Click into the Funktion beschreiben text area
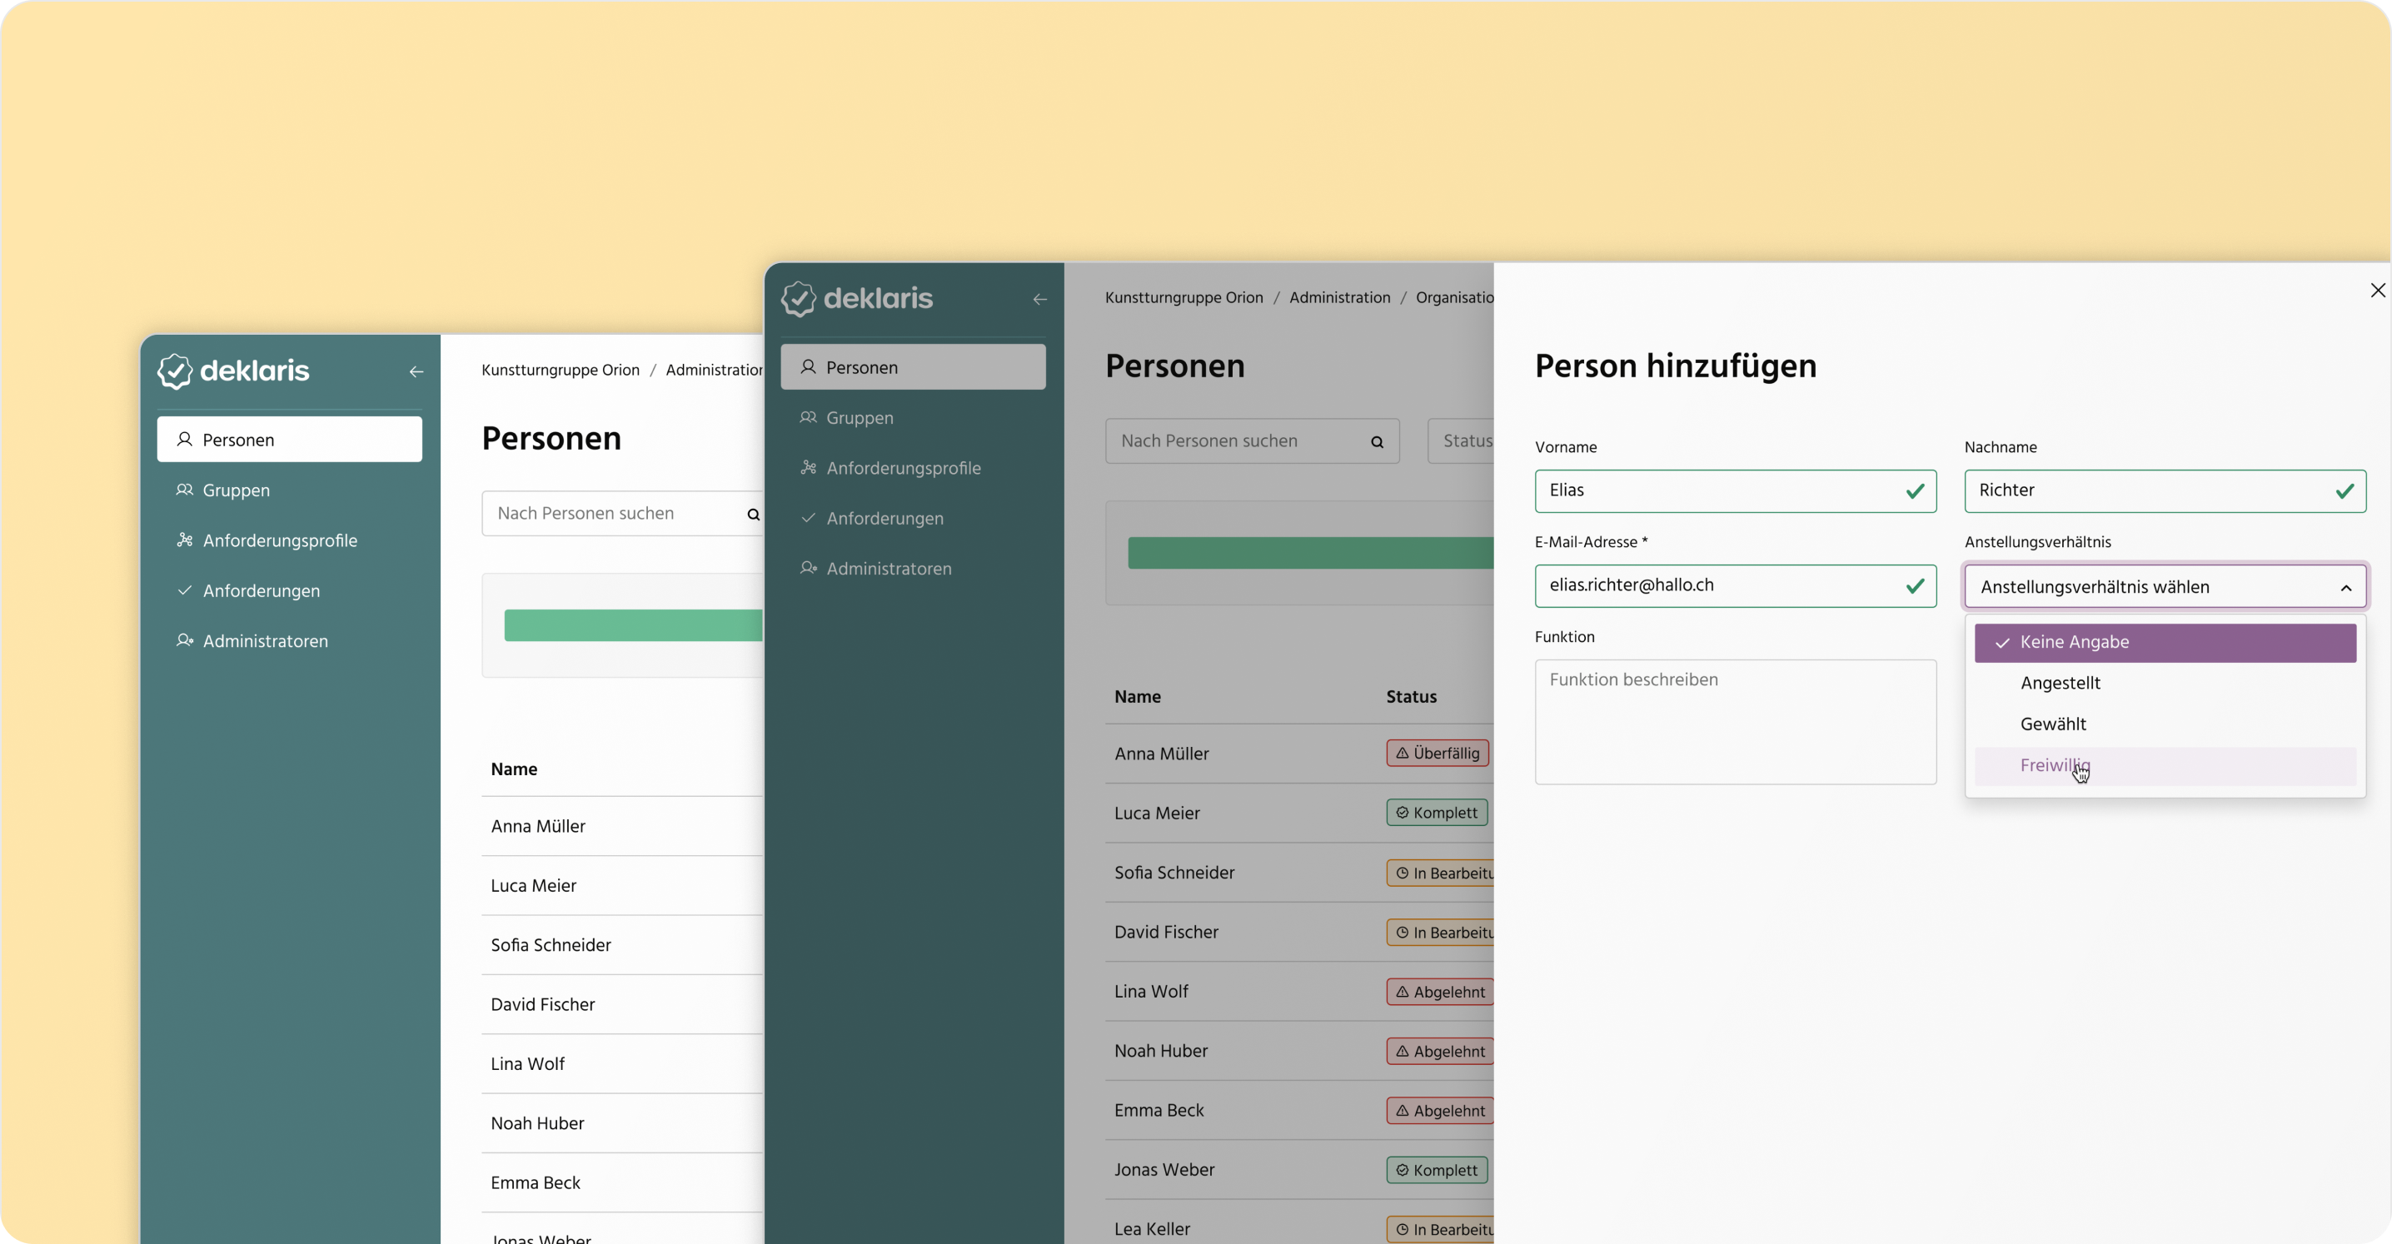 pos(1735,721)
